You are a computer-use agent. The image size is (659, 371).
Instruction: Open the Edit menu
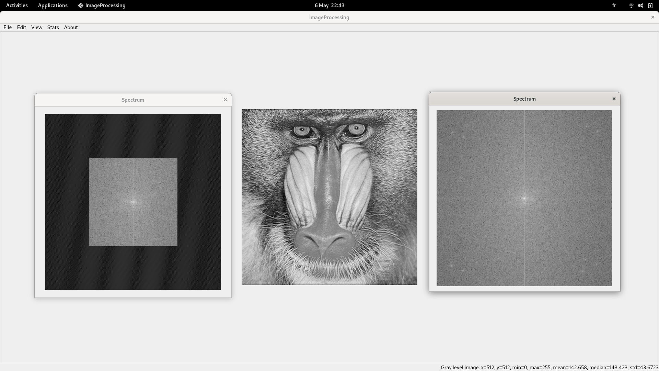click(x=22, y=27)
